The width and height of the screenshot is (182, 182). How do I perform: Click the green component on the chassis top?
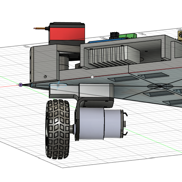128,36
